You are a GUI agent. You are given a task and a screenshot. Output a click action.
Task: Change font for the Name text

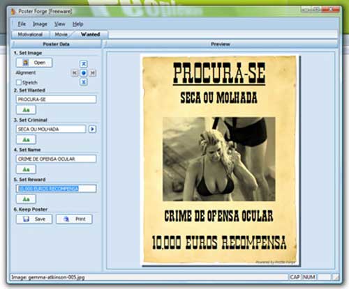coord(26,169)
